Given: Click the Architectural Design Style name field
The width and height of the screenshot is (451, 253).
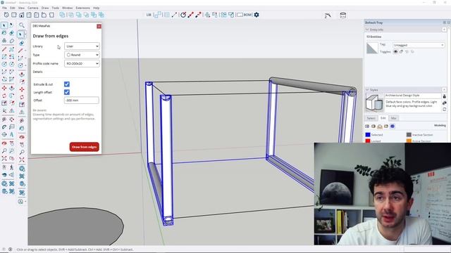Looking at the screenshot, I should pos(413,96).
